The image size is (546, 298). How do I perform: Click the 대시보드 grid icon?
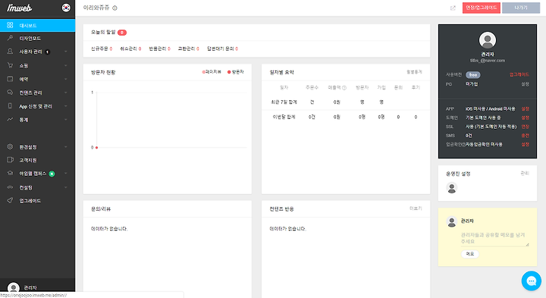pos(10,25)
